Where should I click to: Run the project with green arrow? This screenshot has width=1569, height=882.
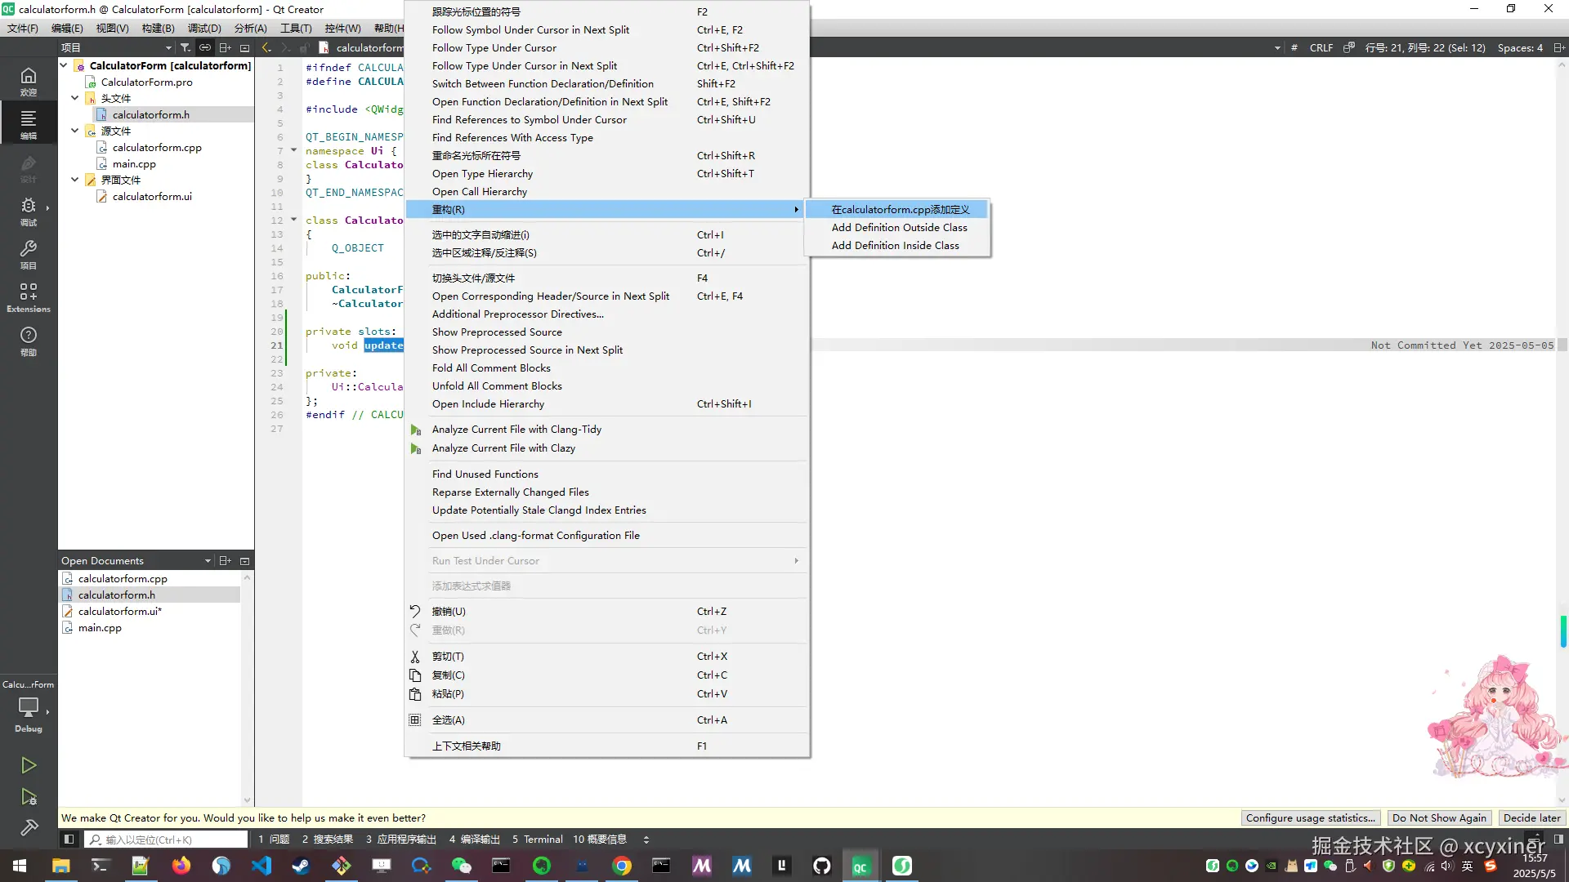[x=29, y=765]
